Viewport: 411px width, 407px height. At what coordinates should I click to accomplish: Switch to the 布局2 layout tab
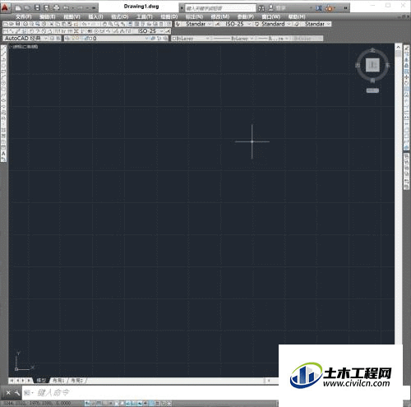tap(77, 381)
